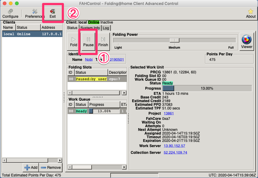
Task: Click Clients list left scroll arrow
Action: tap(5, 160)
